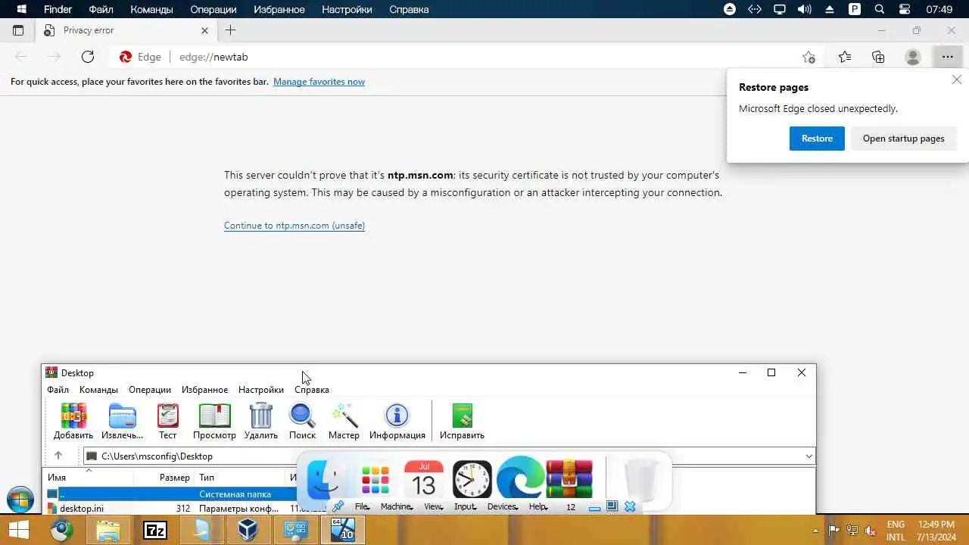Open Finder from the dock
This screenshot has height=545, width=969.
click(x=325, y=479)
